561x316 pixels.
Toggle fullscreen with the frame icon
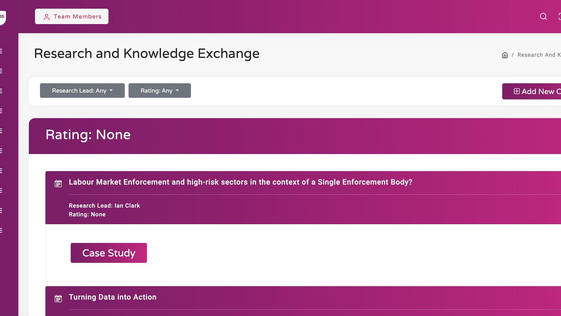click(559, 16)
